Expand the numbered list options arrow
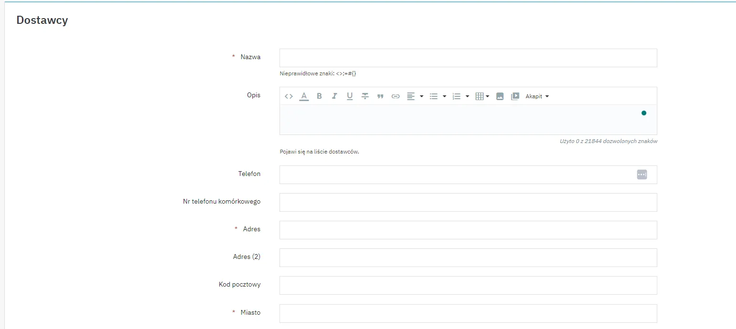The width and height of the screenshot is (736, 329). 467,96
